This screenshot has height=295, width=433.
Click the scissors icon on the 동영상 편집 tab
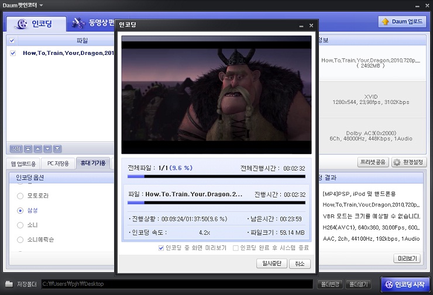click(x=78, y=23)
